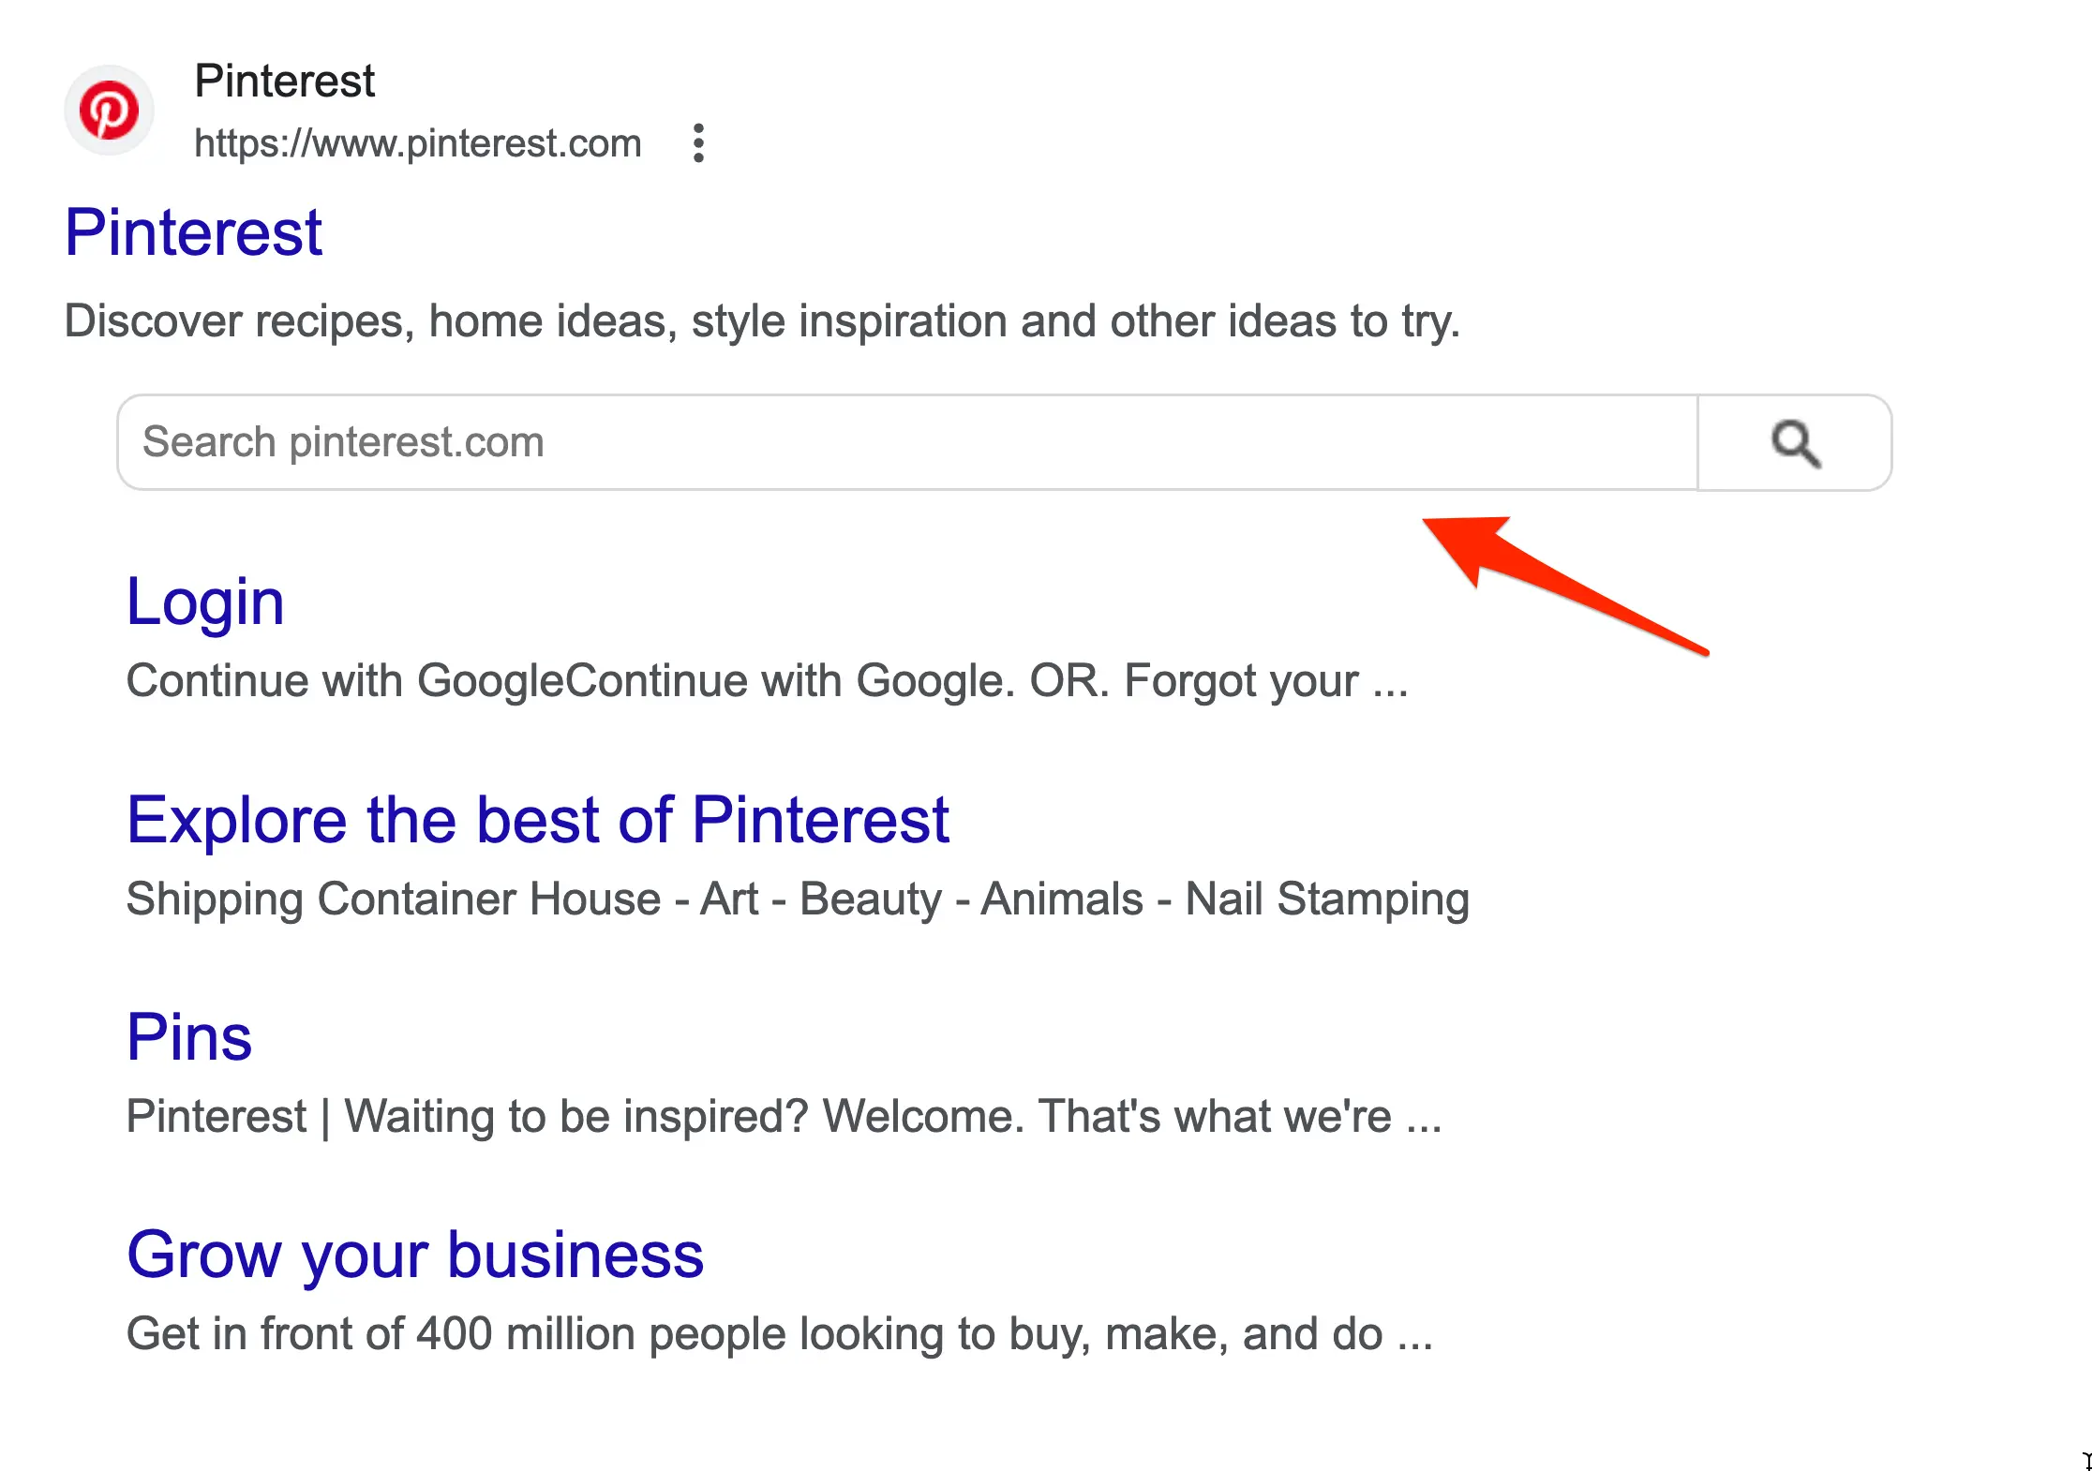The width and height of the screenshot is (2092, 1471).
Task: Click the Pinterest logo favicon
Action: coord(109,111)
